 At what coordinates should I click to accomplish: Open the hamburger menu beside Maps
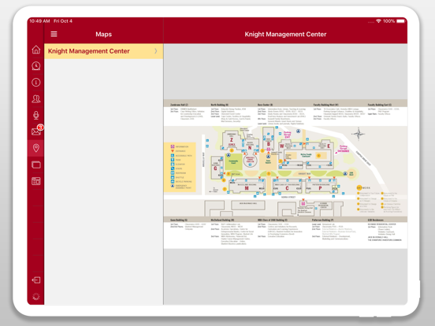click(x=54, y=34)
